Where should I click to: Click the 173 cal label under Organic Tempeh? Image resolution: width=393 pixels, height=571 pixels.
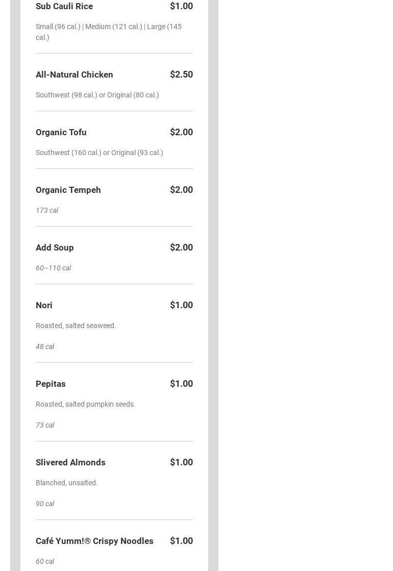(47, 210)
